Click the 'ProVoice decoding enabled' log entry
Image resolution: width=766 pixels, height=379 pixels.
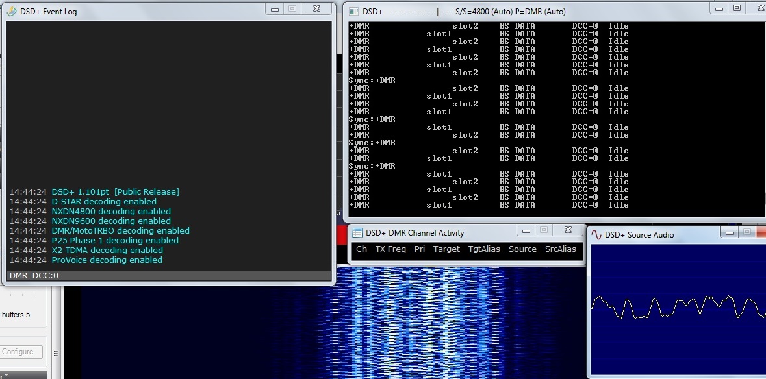[107, 260]
